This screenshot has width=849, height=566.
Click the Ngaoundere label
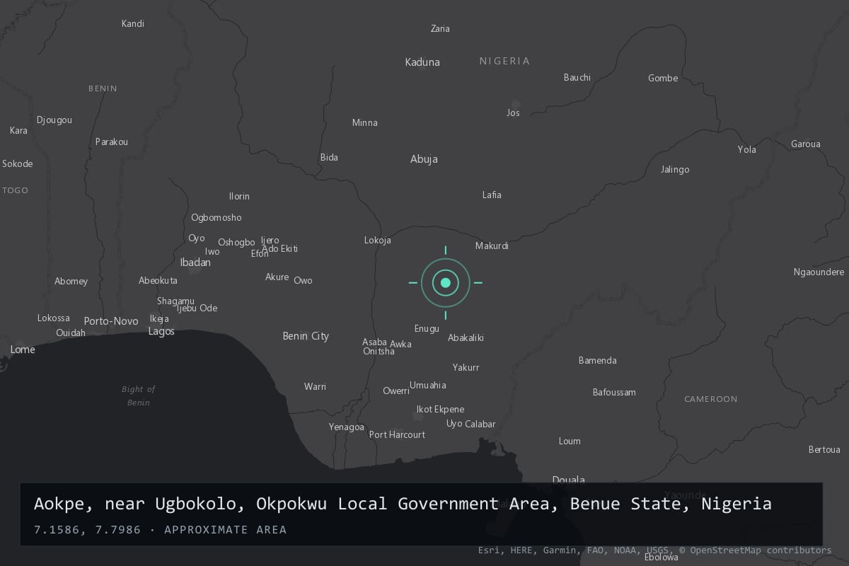point(819,272)
